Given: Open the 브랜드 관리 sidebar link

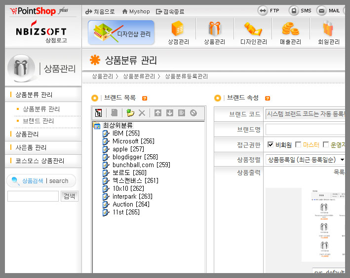Looking at the screenshot, I should click(x=39, y=121).
